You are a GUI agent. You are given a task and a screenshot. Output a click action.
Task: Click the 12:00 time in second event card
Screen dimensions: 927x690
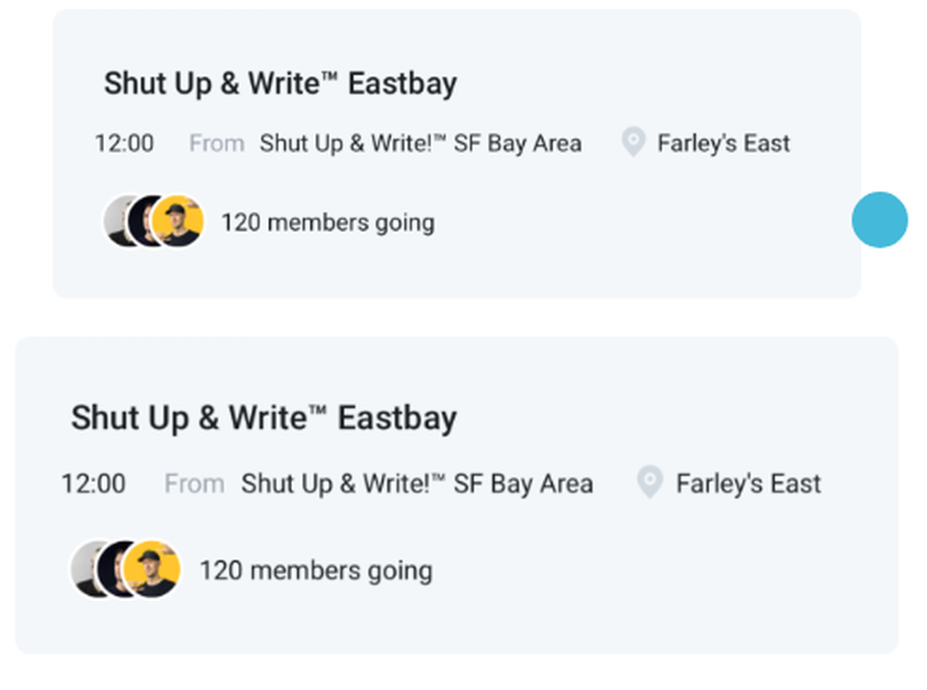[x=94, y=483]
